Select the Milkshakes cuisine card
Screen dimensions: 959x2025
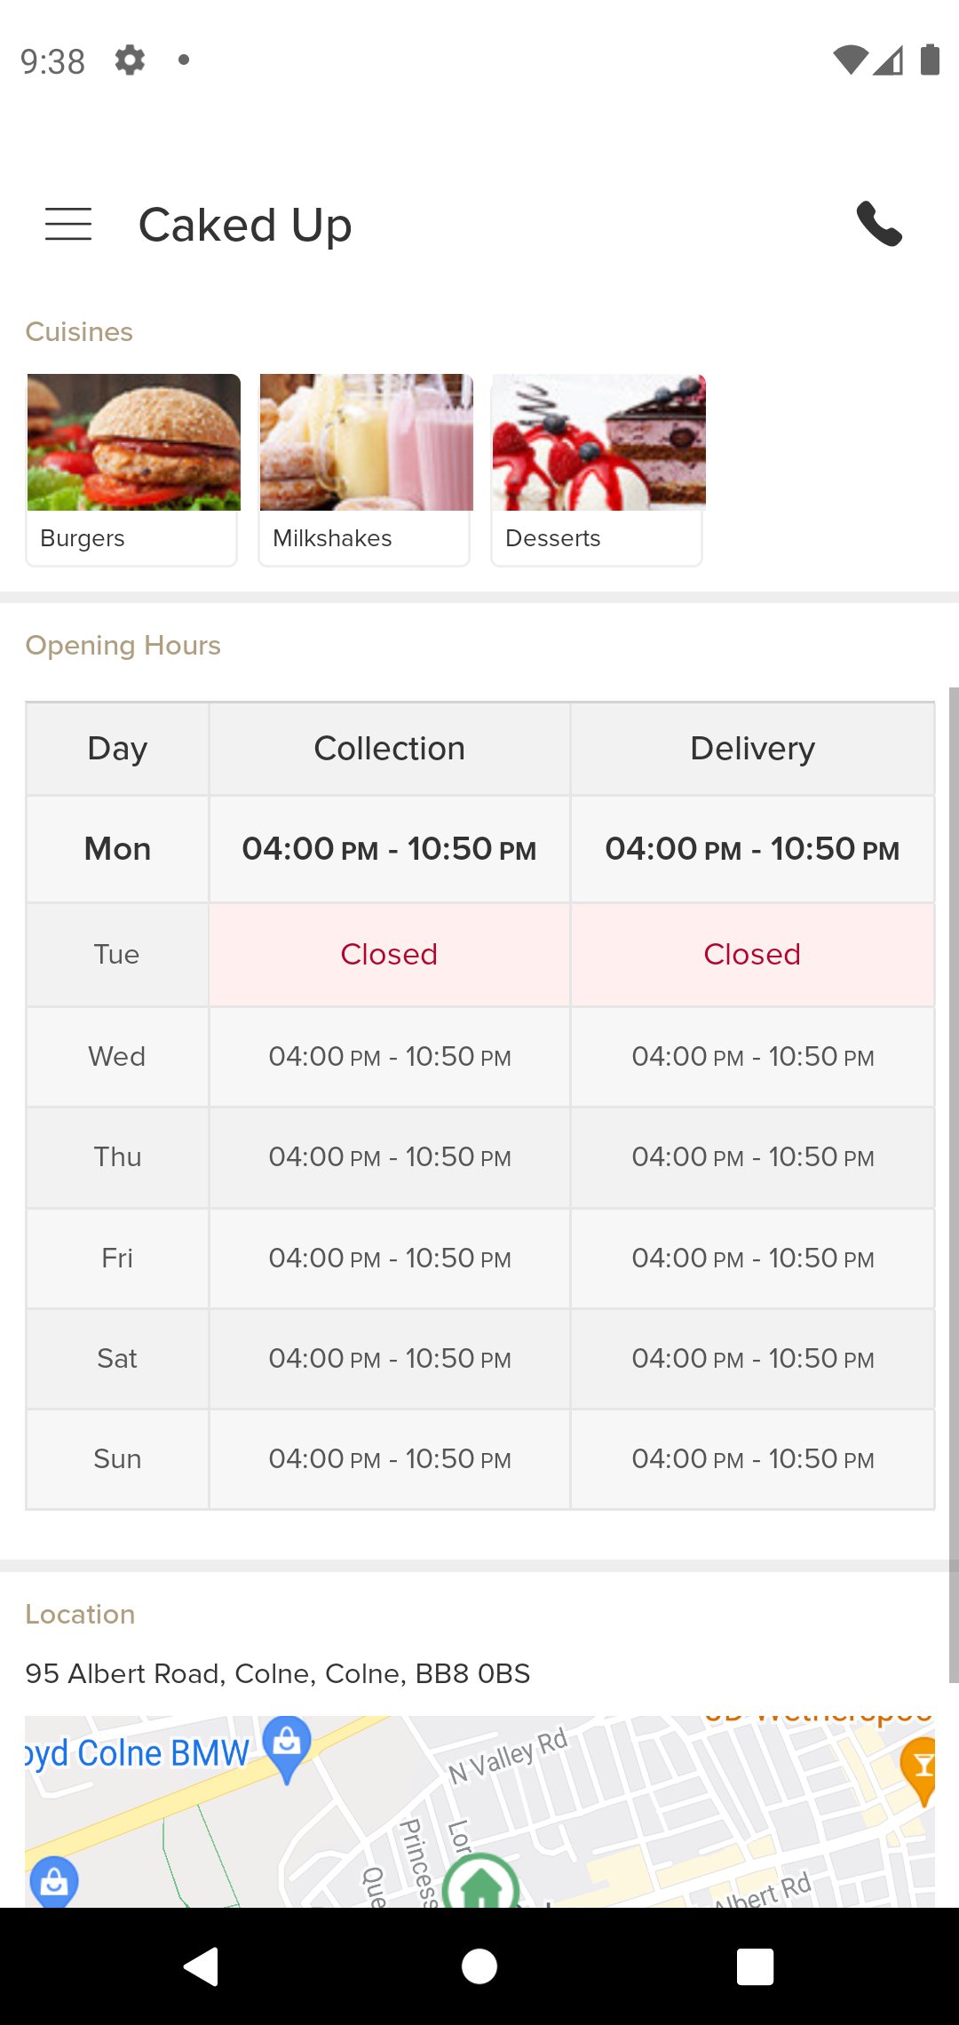pos(365,469)
